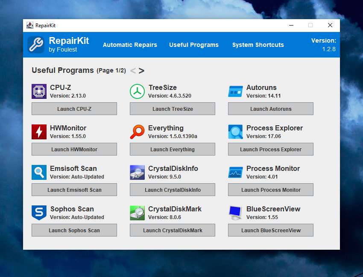
Task: Click the 'Version: 9.5.0' CrystalDiskInfo text
Action: click(164, 177)
